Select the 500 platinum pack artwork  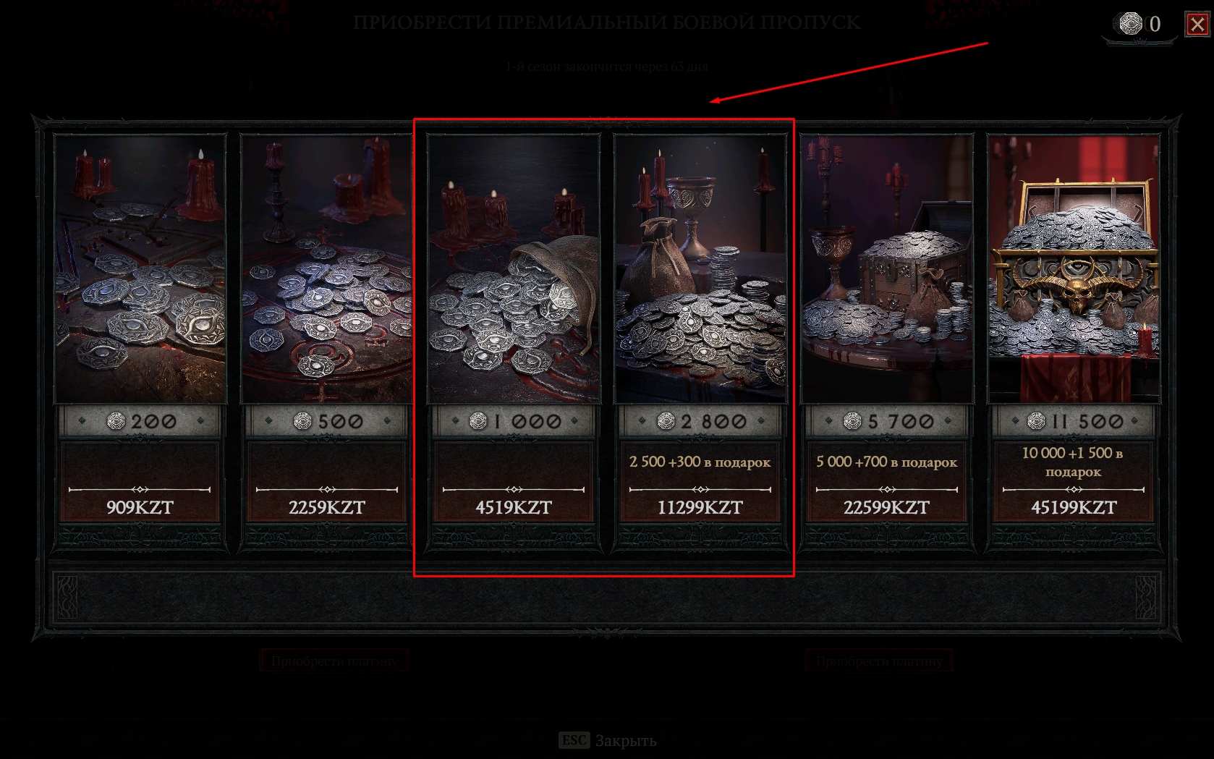pos(327,268)
